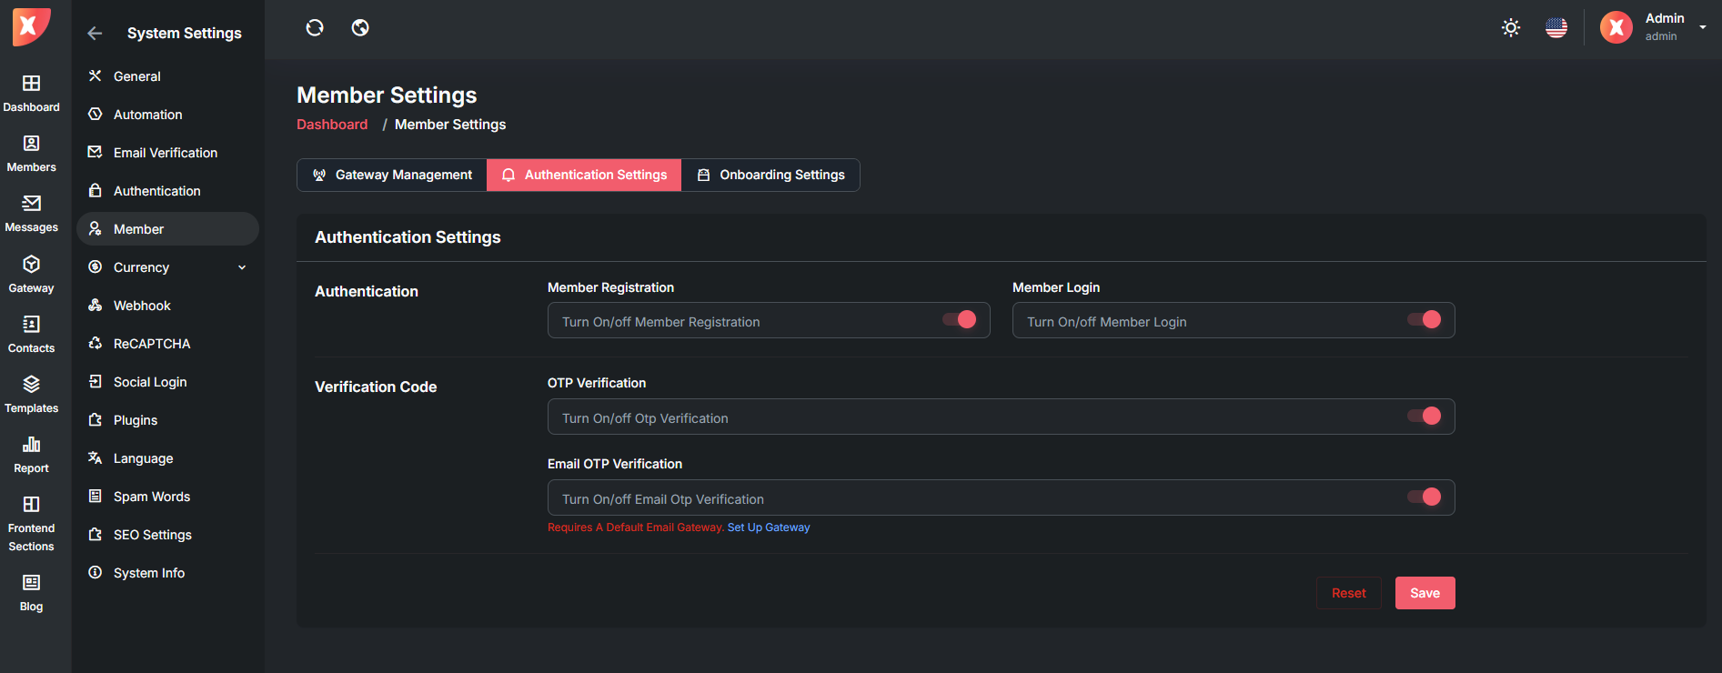Open Dashboard from the left rail
Image resolution: width=1722 pixels, height=673 pixels.
pyautogui.click(x=32, y=93)
